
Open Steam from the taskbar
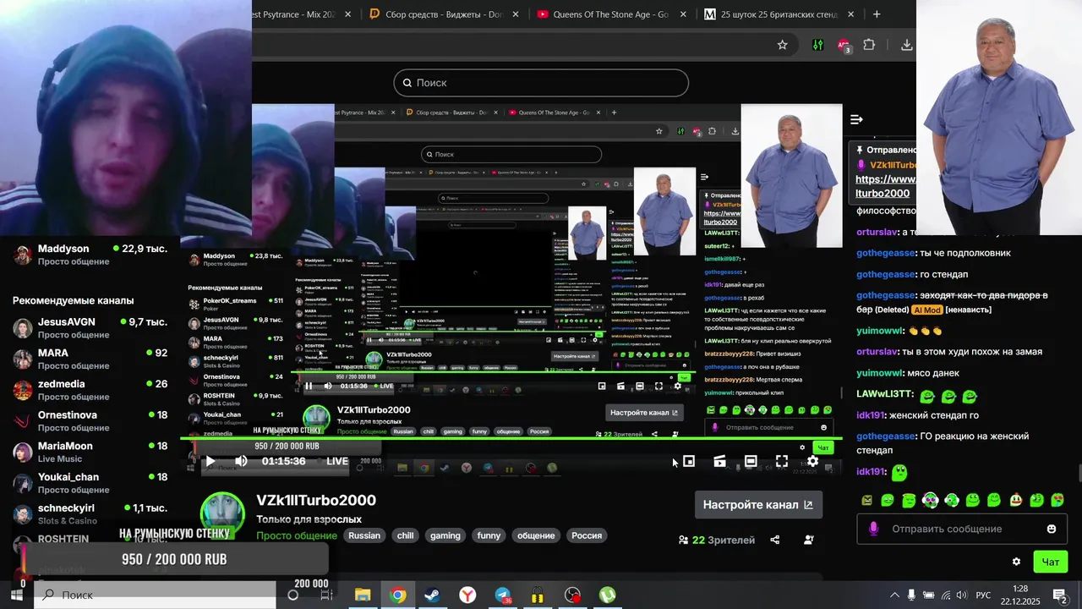(432, 595)
